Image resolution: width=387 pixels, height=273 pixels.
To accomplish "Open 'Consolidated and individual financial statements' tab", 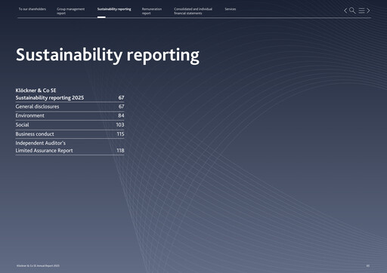I will 193,11.
